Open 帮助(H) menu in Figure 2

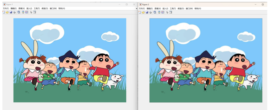click(198, 8)
